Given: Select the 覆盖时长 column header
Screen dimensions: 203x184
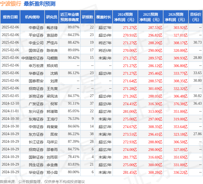Looking at the screenshot, I should coord(104,17).
